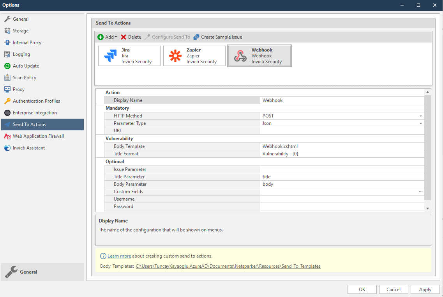
Task: Click the info icon beside Learn more
Action: (103, 256)
